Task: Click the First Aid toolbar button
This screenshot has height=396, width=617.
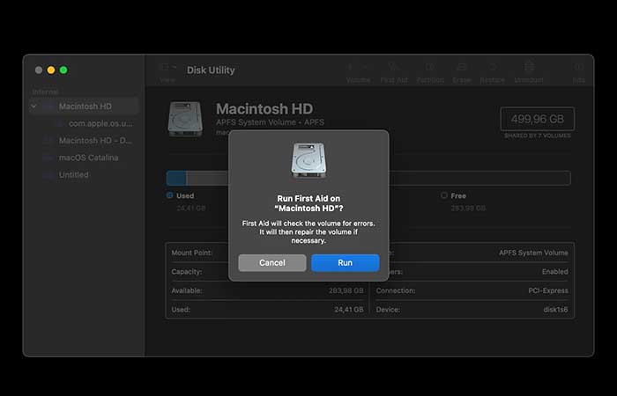Action: [394, 73]
